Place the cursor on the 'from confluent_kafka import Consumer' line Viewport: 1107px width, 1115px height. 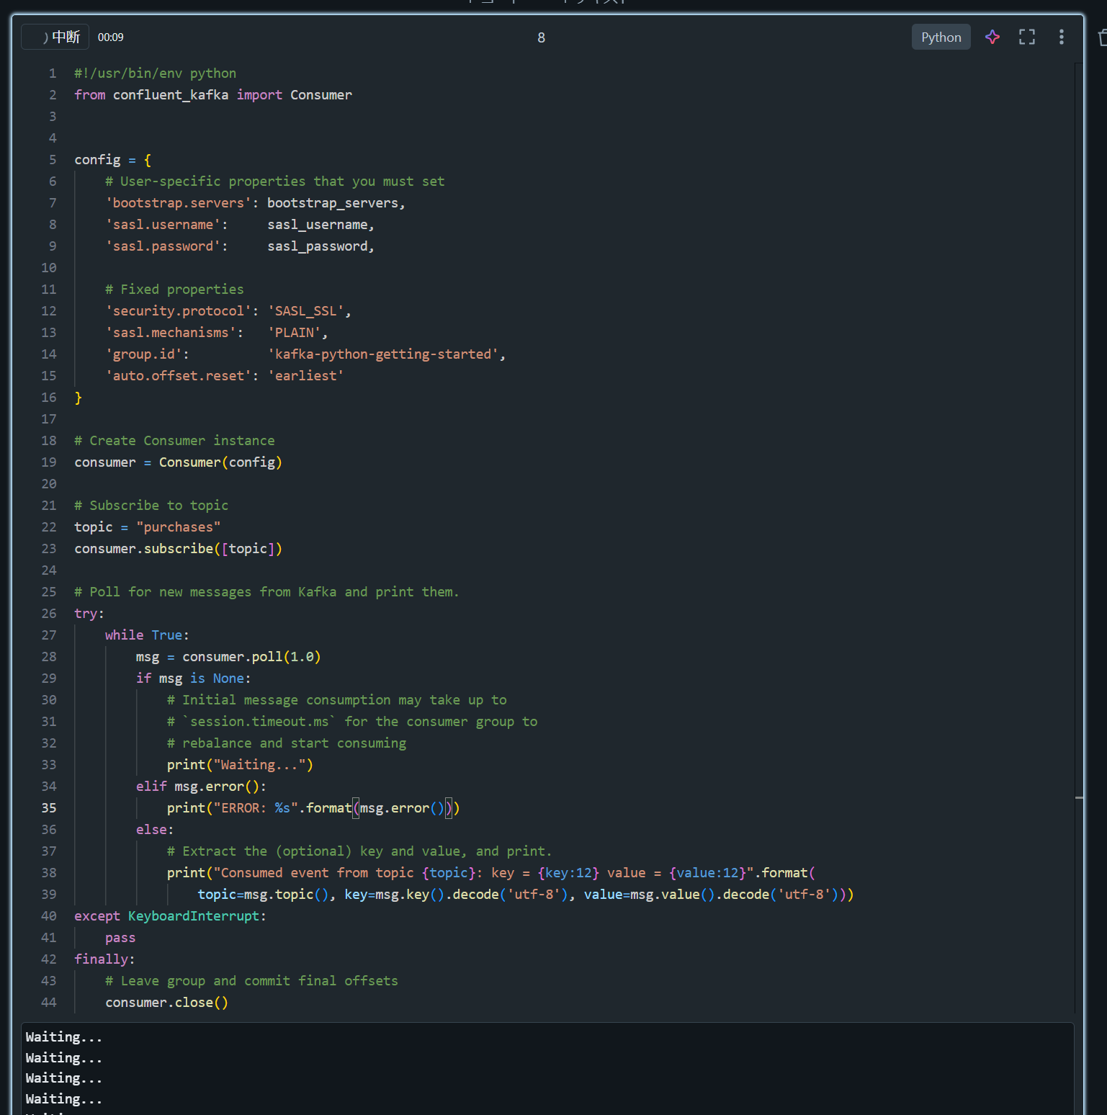point(213,95)
